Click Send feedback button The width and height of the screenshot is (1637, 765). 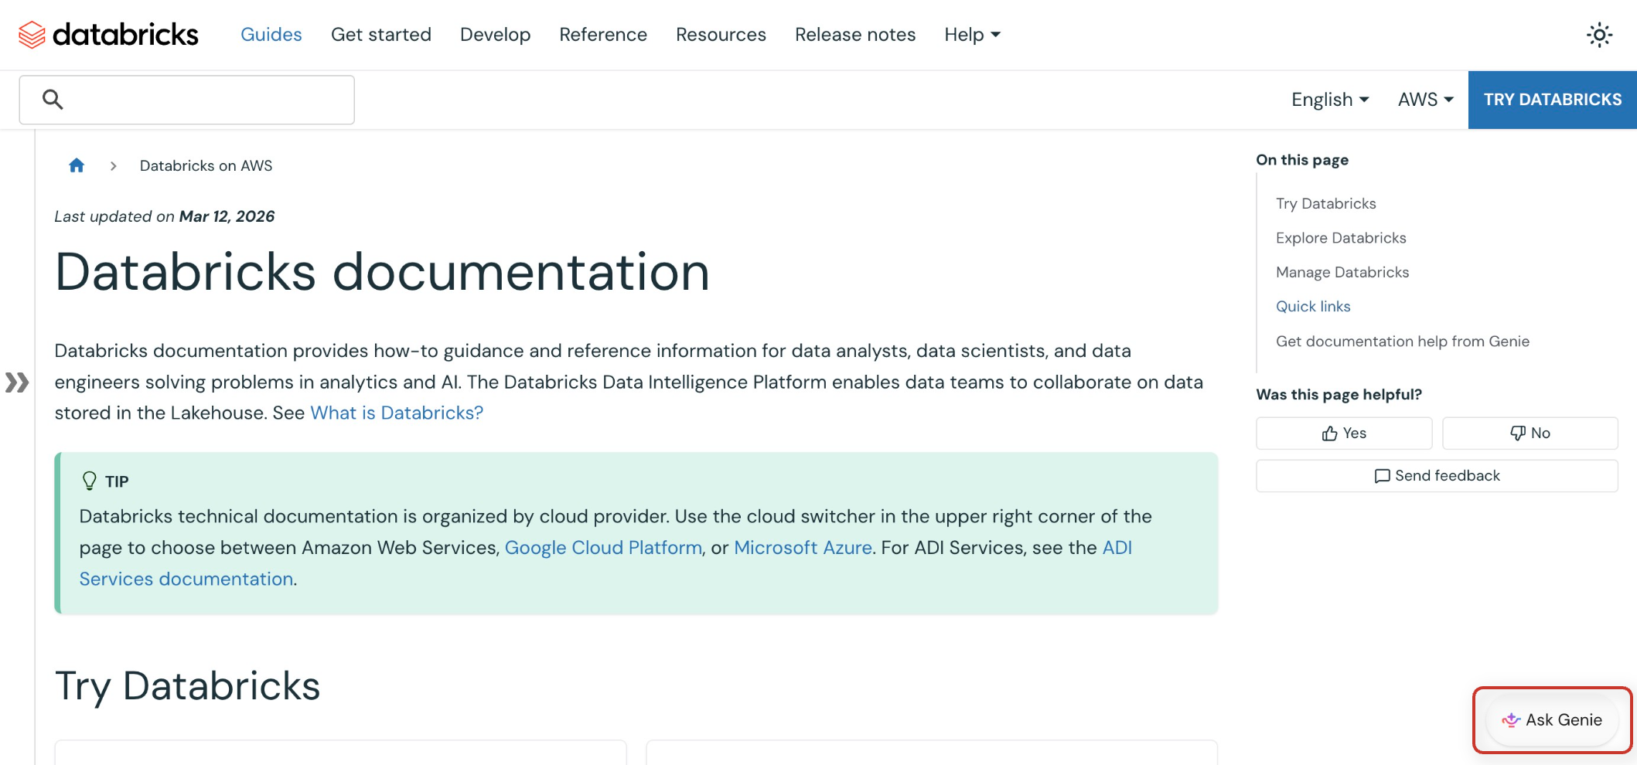1436,476
